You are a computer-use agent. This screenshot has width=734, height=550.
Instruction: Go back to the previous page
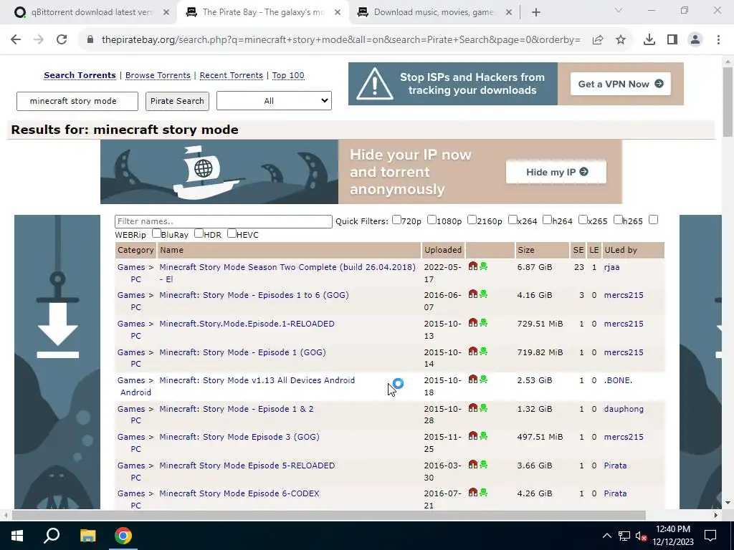[16, 40]
